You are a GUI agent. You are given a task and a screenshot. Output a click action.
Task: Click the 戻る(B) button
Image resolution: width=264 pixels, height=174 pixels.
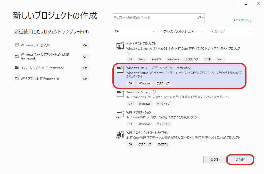click(x=215, y=160)
